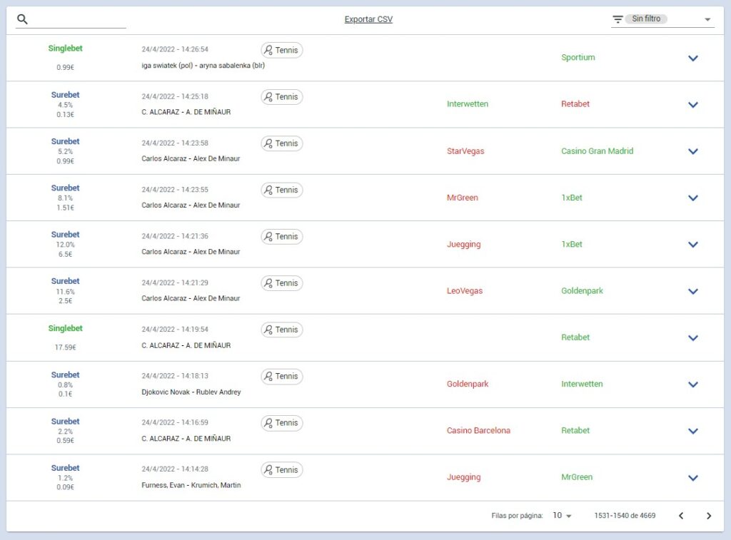Screen dimensions: 731x540
Task: Click the Surebet label with 5.2%
Action: tap(65, 141)
